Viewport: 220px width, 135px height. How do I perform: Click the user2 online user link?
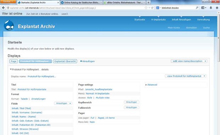[65, 14]
